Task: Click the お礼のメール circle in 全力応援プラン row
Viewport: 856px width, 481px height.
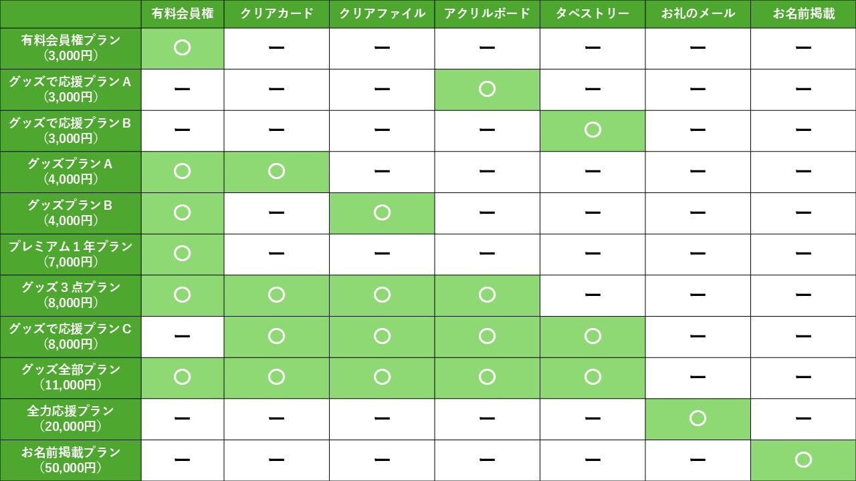Action: pos(698,418)
